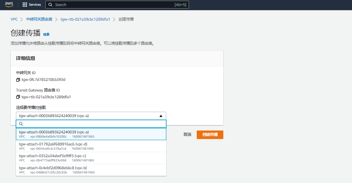Click the 选择要传播的挂载 label

(31, 107)
